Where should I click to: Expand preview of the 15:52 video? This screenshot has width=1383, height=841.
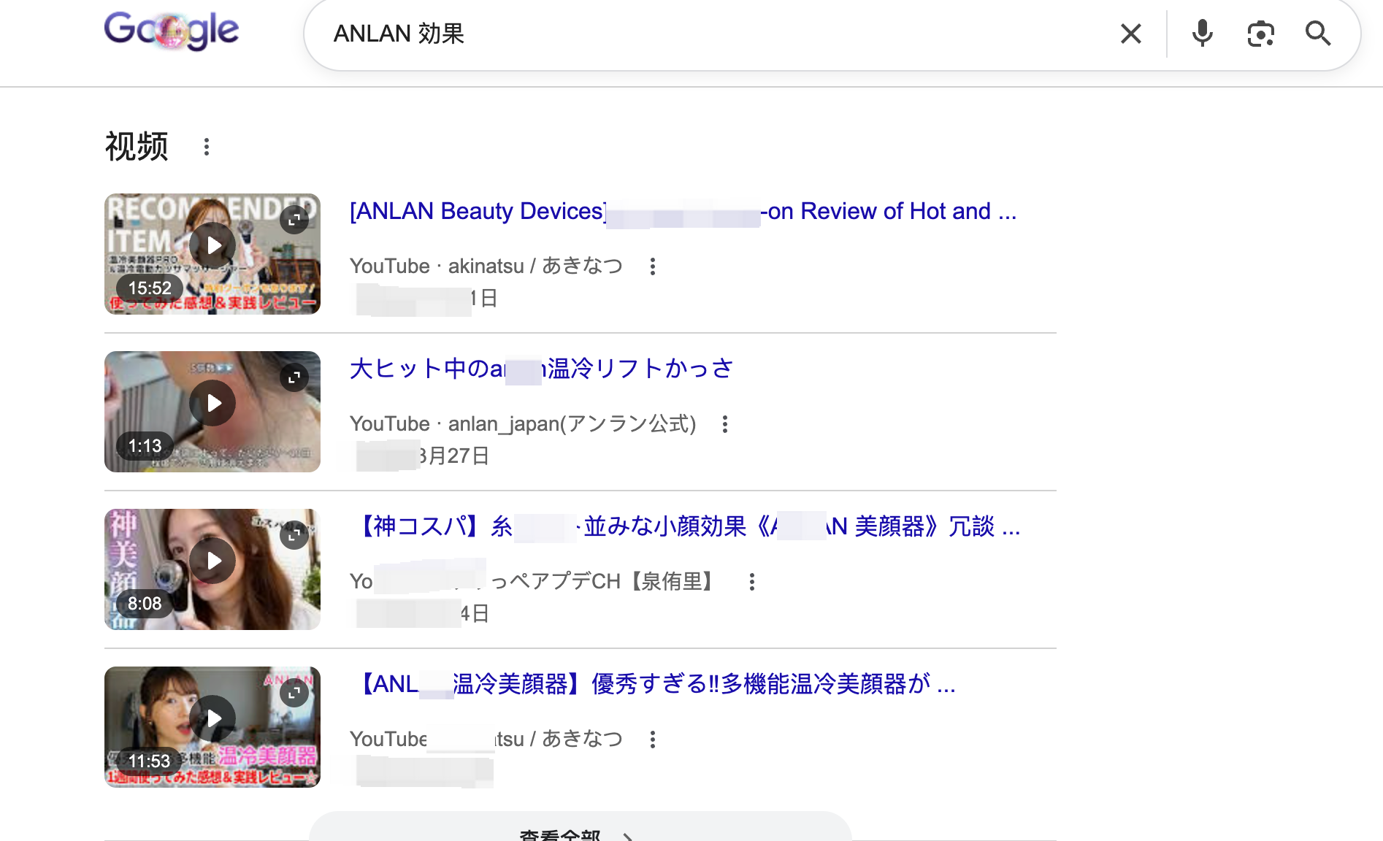point(294,219)
